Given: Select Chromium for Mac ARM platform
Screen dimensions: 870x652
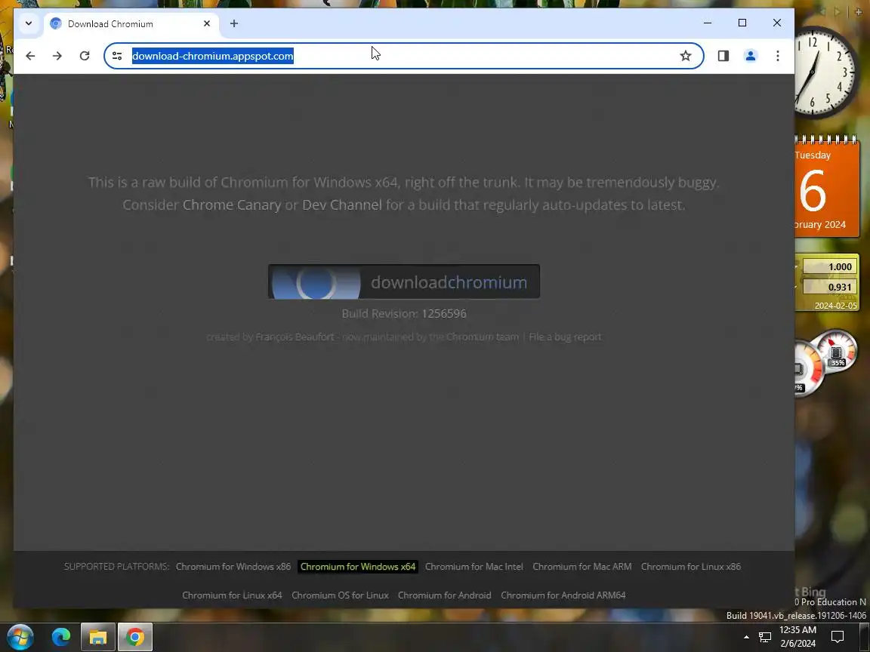Looking at the screenshot, I should [x=582, y=567].
